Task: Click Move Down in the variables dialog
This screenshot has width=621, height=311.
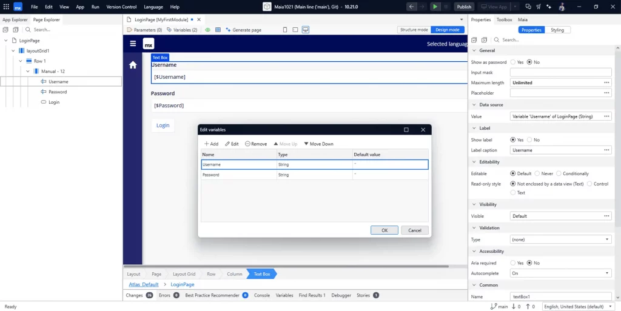Action: pyautogui.click(x=318, y=144)
